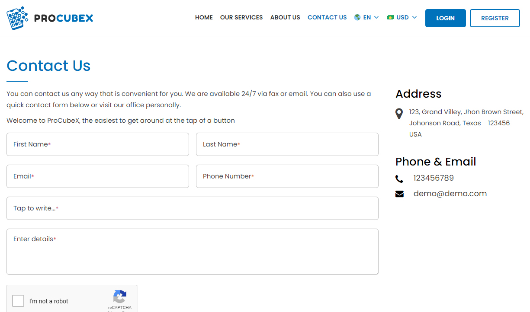
Task: Select Contact Us in navigation
Action: (327, 17)
